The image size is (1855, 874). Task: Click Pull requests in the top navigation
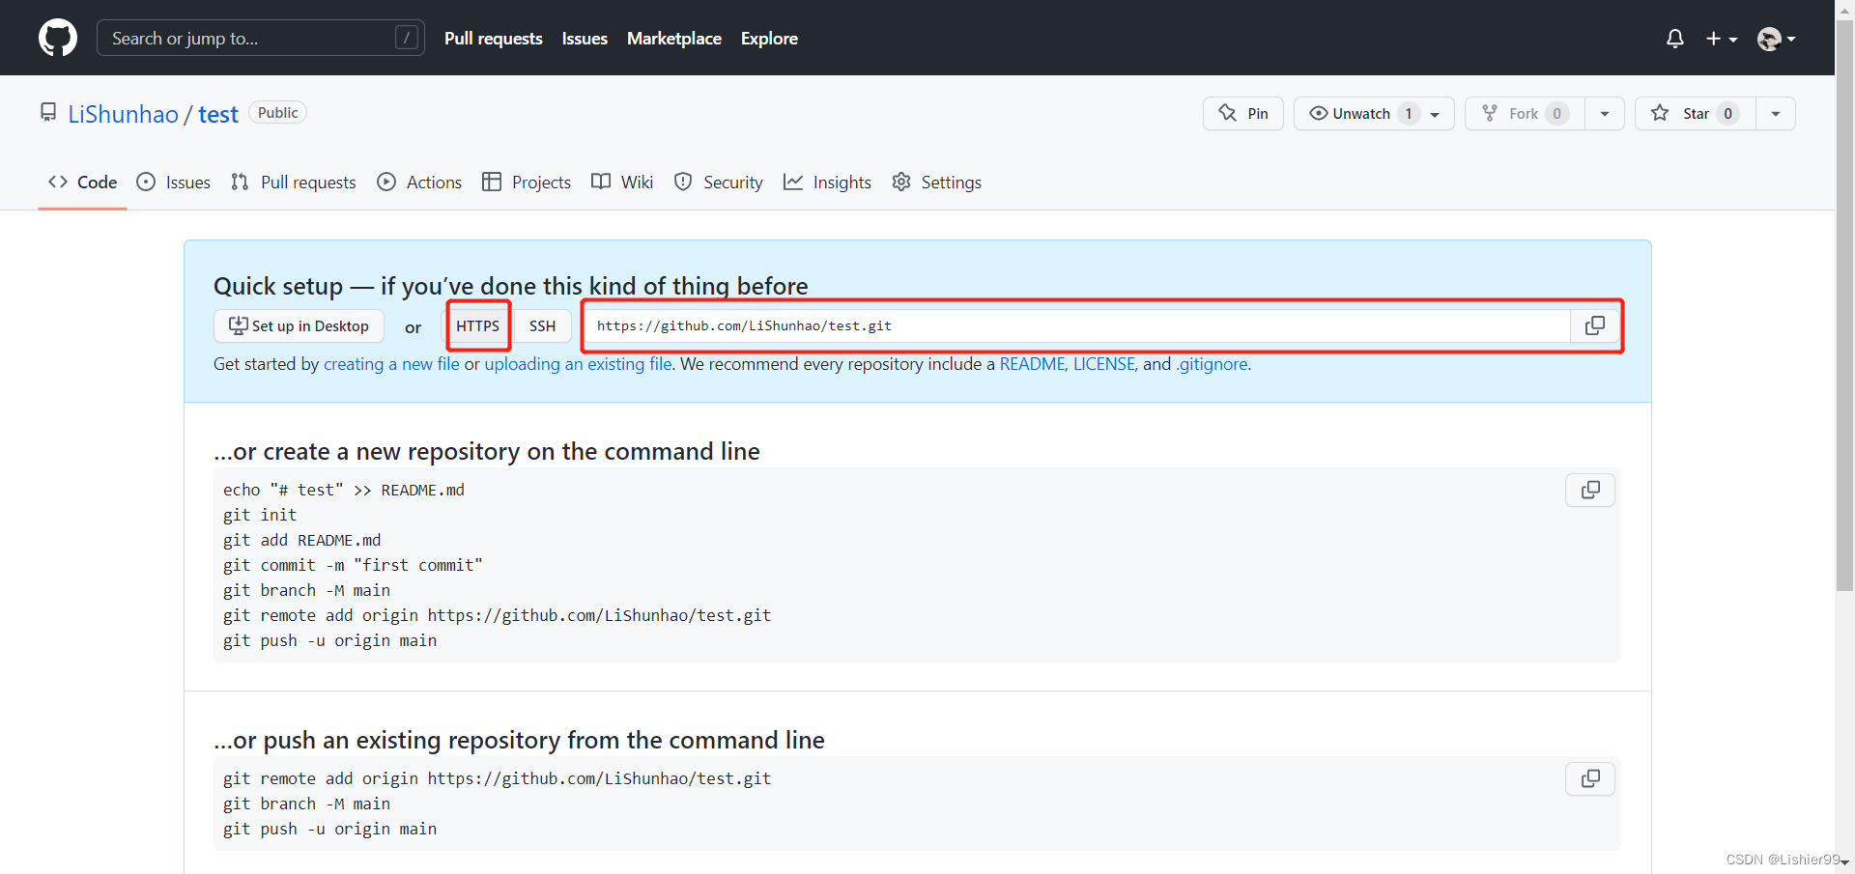[494, 39]
